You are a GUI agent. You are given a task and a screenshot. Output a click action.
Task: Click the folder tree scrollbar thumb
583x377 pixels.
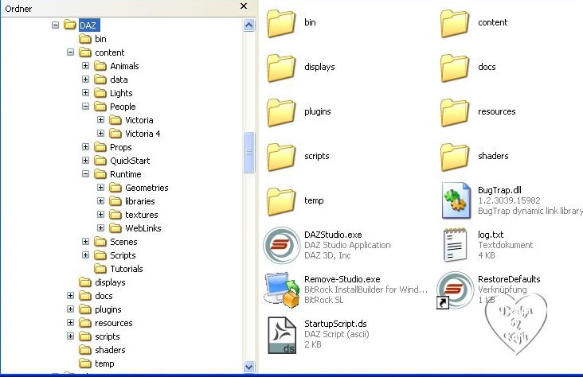pos(248,152)
